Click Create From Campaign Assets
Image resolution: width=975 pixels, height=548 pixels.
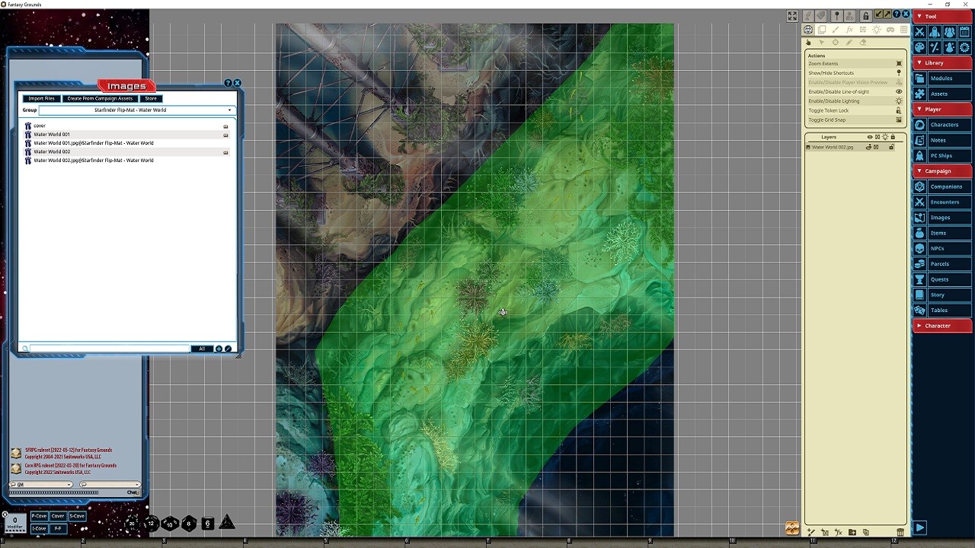coord(100,98)
